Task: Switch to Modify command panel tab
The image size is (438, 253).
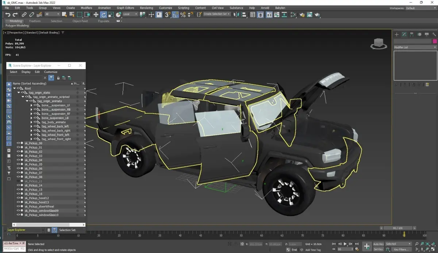Action: (x=404, y=34)
